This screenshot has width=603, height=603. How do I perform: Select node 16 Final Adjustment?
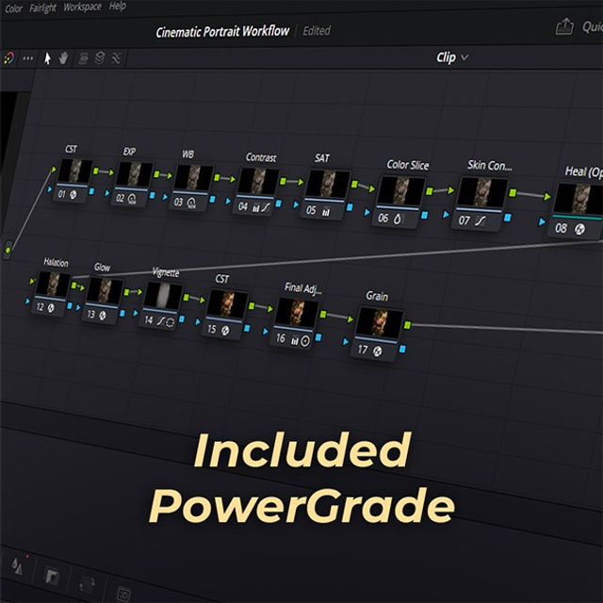(x=296, y=323)
